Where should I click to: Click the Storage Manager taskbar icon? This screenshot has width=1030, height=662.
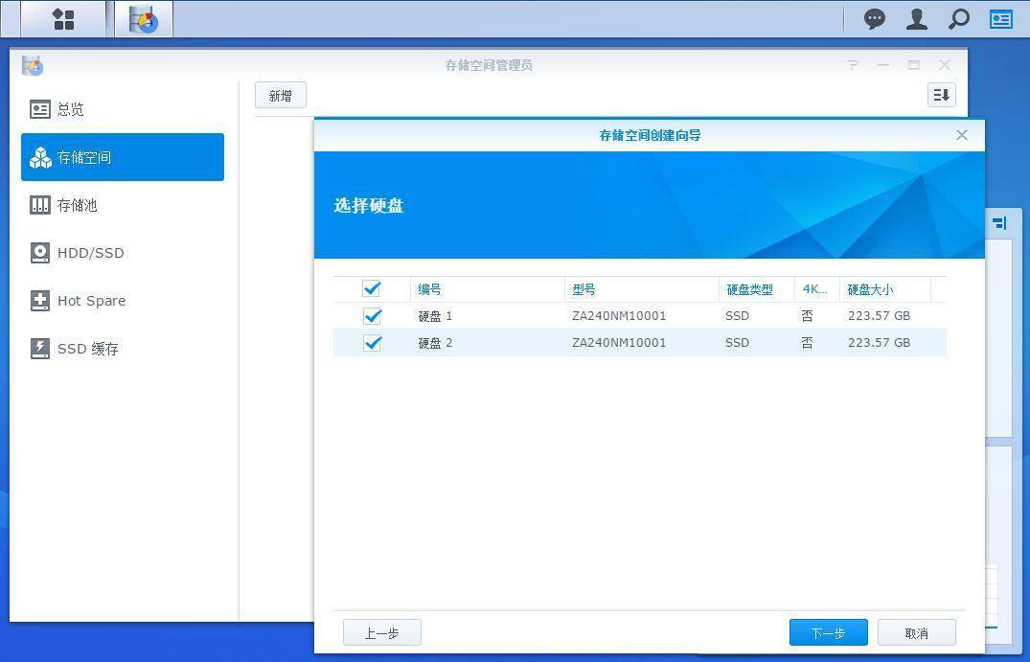point(144,19)
